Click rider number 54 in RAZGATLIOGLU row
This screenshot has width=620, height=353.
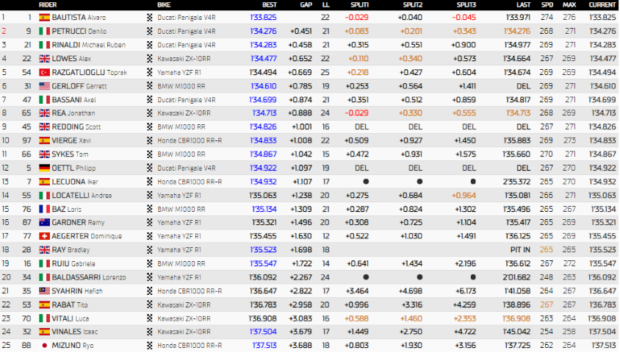point(26,72)
